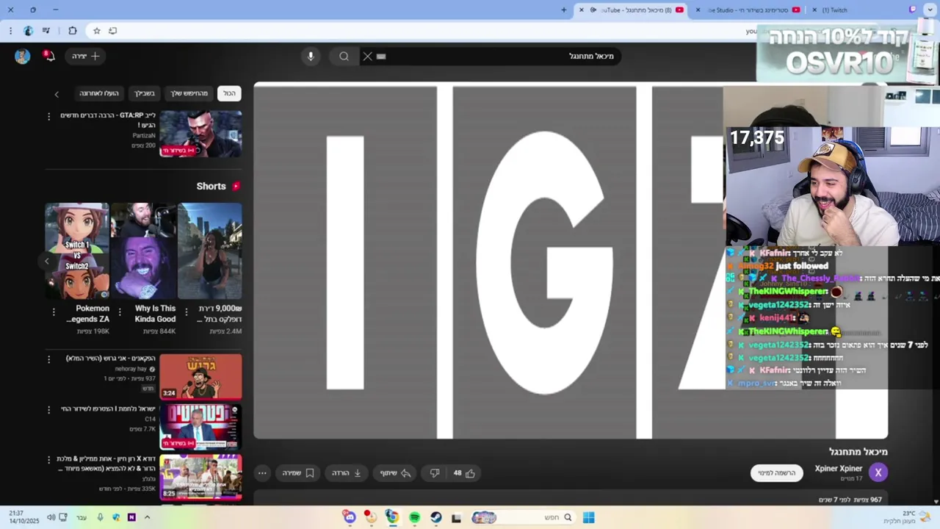Click the taskbar microphone tray icon
The height and width of the screenshot is (529, 940).
[x=100, y=517]
